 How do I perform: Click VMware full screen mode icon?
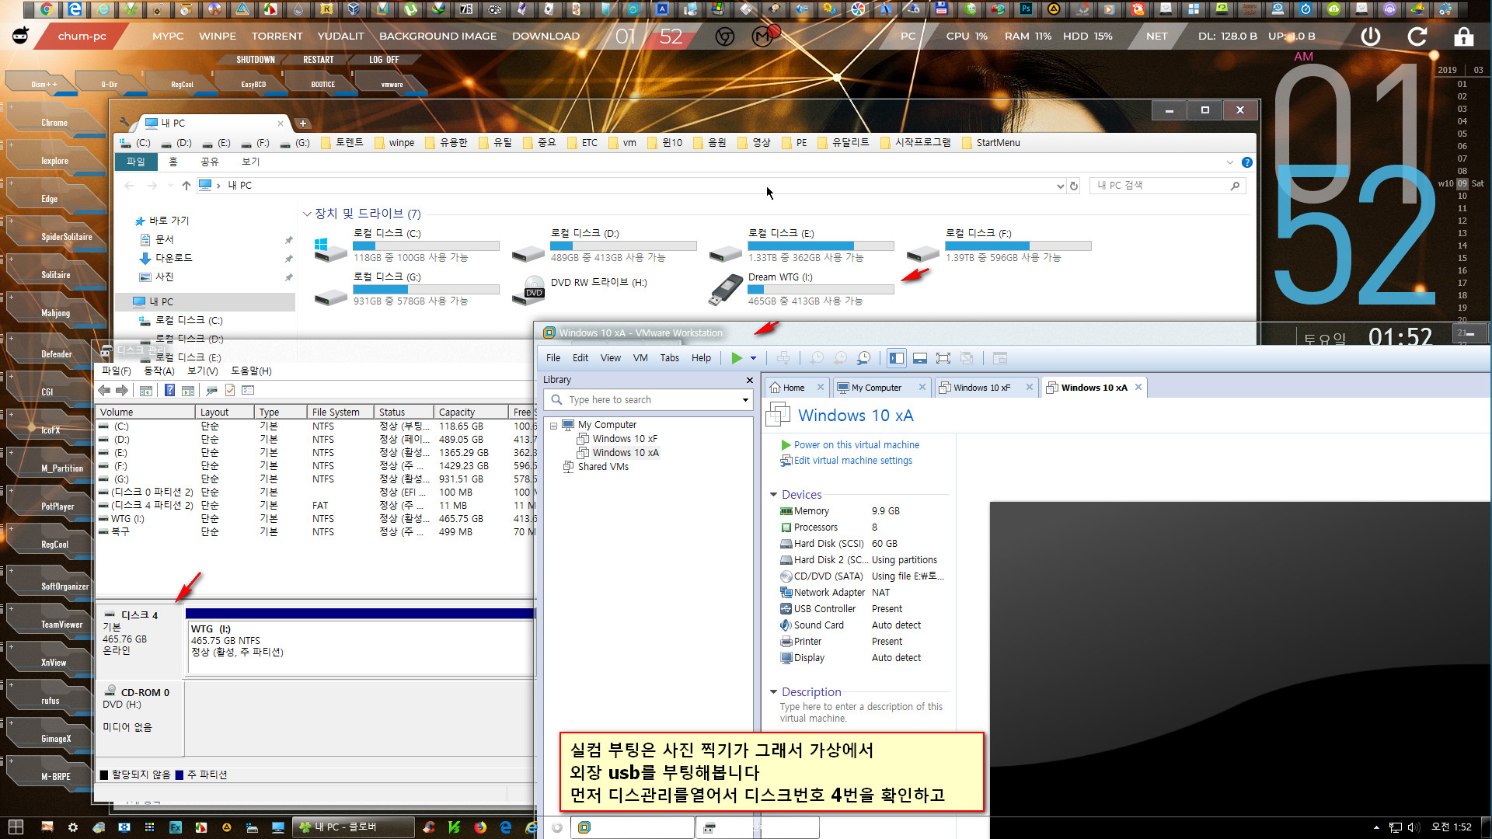(943, 358)
